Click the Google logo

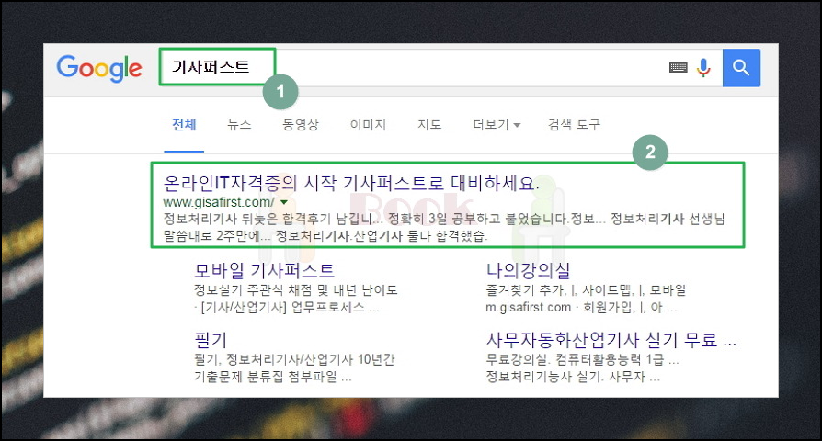tap(99, 68)
